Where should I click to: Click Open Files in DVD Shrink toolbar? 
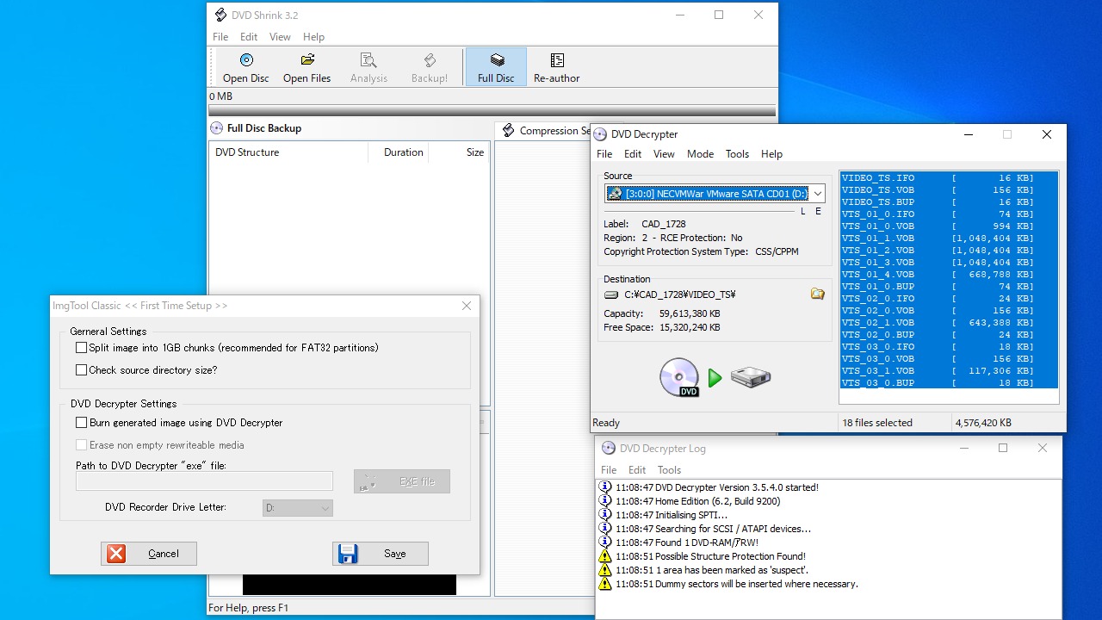pyautogui.click(x=306, y=67)
